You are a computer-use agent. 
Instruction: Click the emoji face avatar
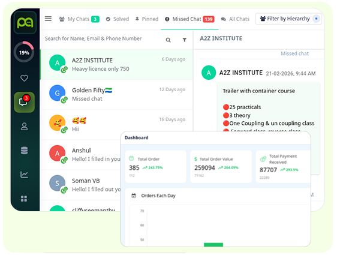pyautogui.click(x=57, y=123)
